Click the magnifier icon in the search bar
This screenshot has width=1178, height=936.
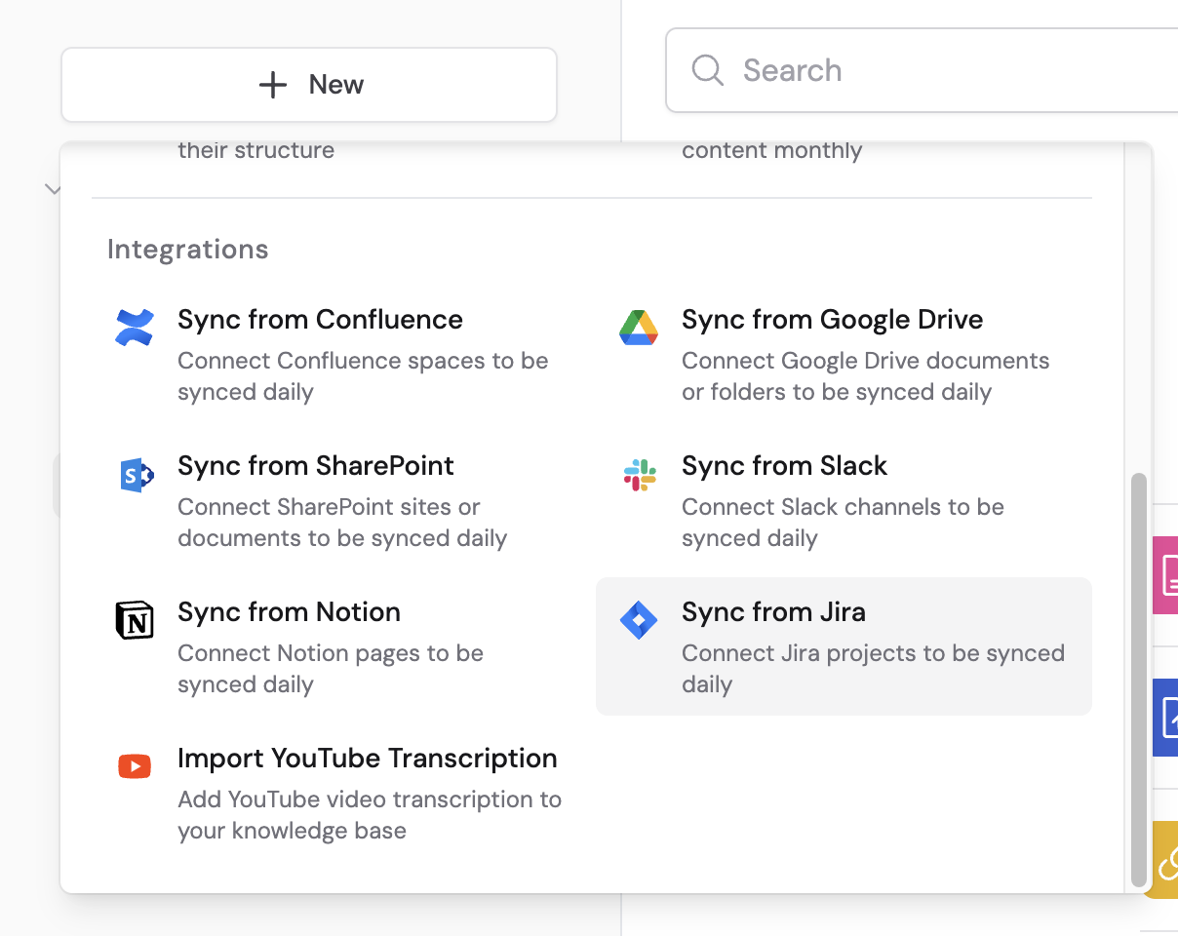pos(706,70)
